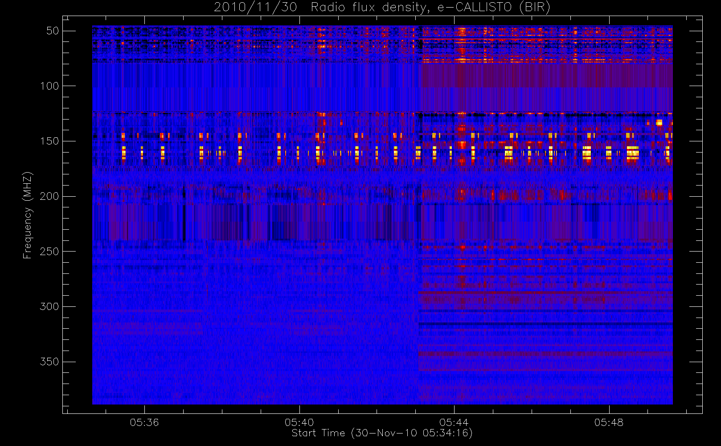Click the plot title 'Radio flux density, e-CALLISTO (BIR)'
Screen dimensions: 721x446
click(430, 8)
